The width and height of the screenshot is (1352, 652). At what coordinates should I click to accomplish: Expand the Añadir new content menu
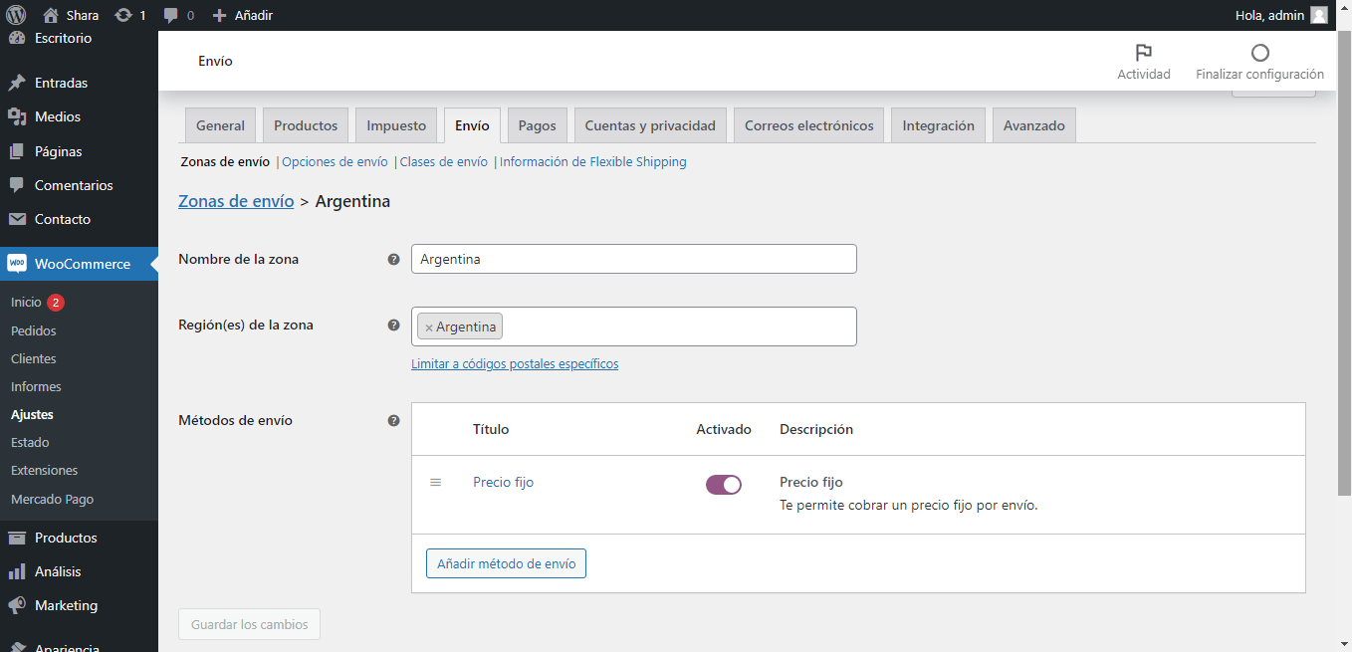click(x=243, y=15)
